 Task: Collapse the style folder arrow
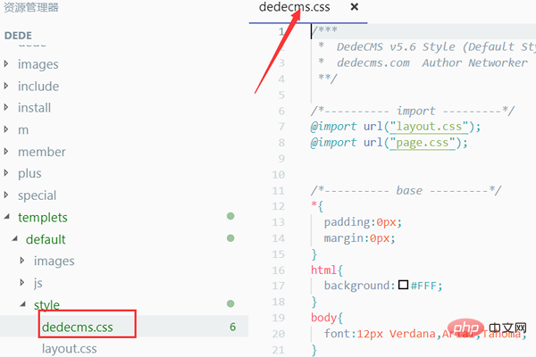23,303
